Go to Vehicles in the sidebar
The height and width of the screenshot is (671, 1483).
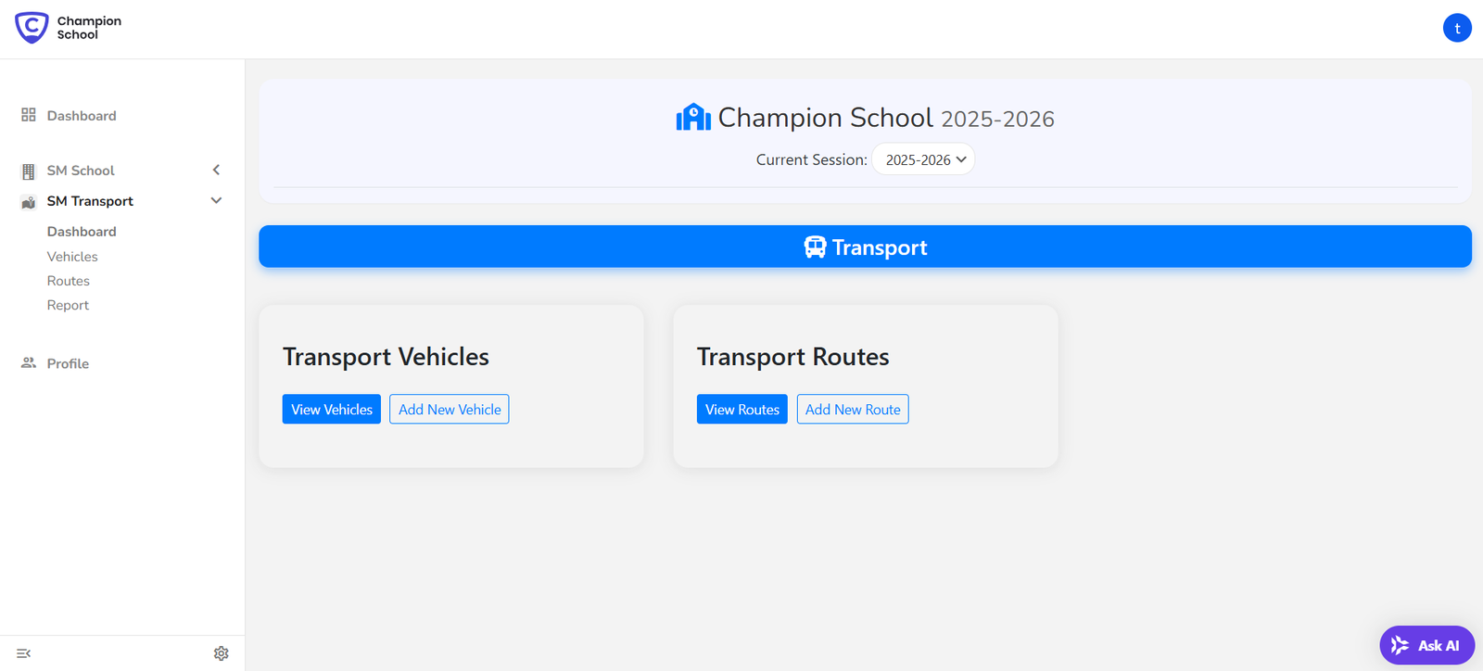(x=72, y=257)
